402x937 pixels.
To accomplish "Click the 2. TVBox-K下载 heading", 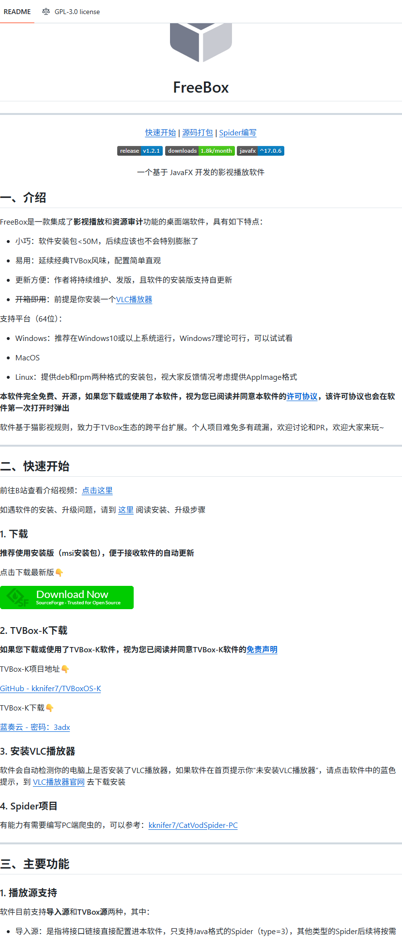I will 34,630.
